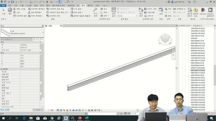Click Purge Unused (사용되지 않은 항목 소거)
216x121 pixels.
57,12
